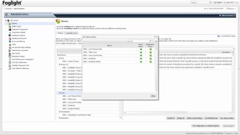This screenshot has height=135, width=240.
Task: Open Collection Frequencies icon in sidebar
Action: pyautogui.click(x=10, y=29)
